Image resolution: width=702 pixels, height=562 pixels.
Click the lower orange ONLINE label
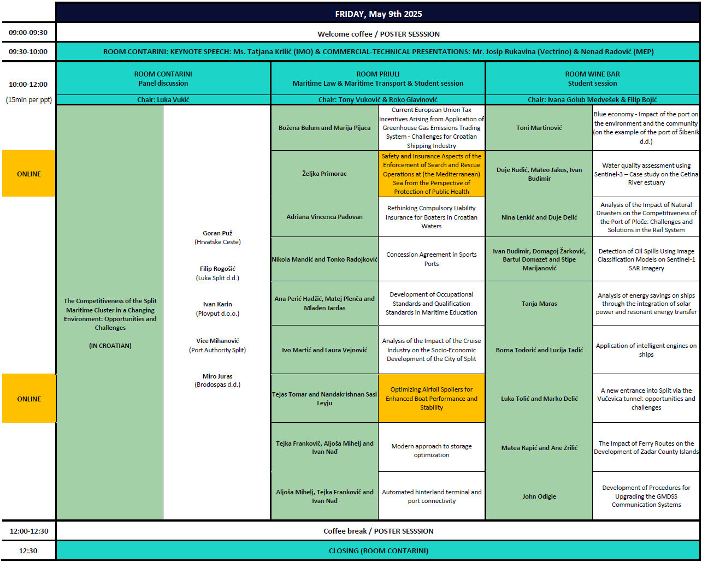(29, 399)
